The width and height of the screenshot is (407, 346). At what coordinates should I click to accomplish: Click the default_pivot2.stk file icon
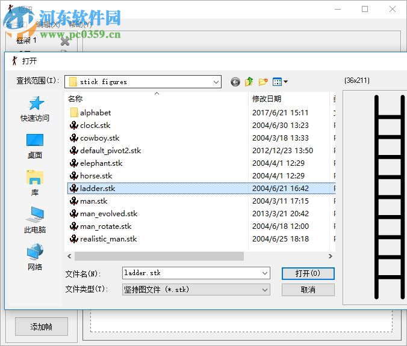[x=74, y=150]
